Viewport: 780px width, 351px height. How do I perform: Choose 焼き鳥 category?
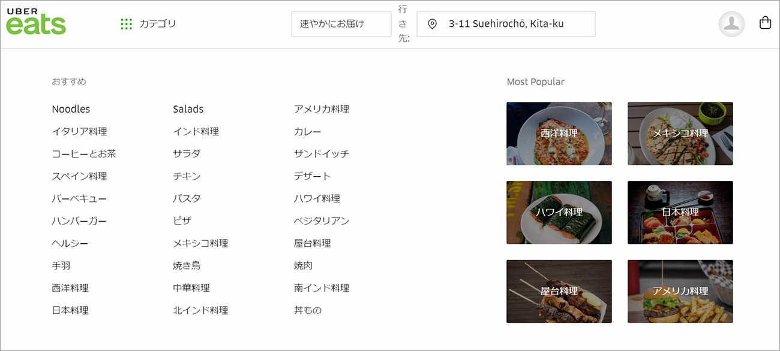pyautogui.click(x=187, y=265)
